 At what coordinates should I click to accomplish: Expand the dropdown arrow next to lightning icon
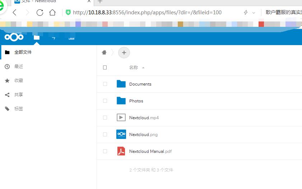click(254, 13)
